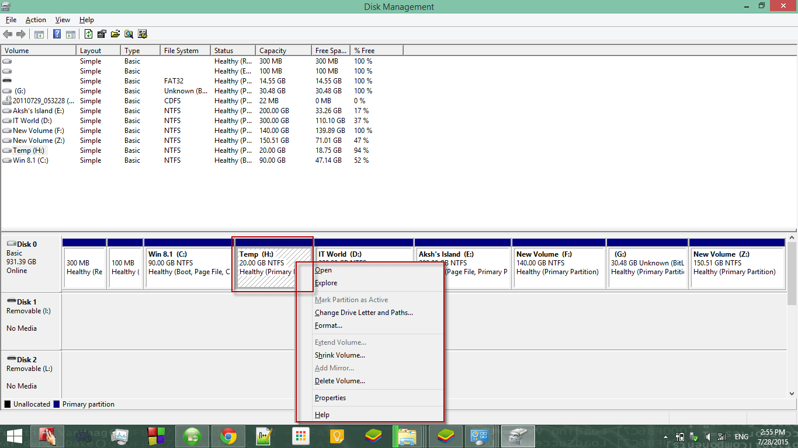Sort by the Free Space column header

(x=331, y=50)
